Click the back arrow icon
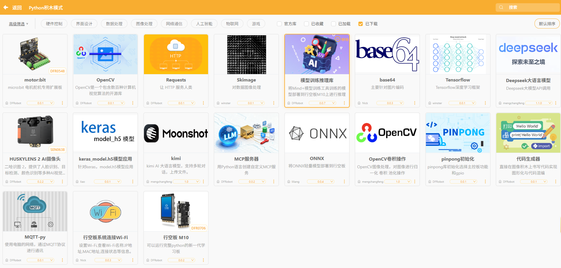Screen dimensions: 561x268 (x=6, y=7)
